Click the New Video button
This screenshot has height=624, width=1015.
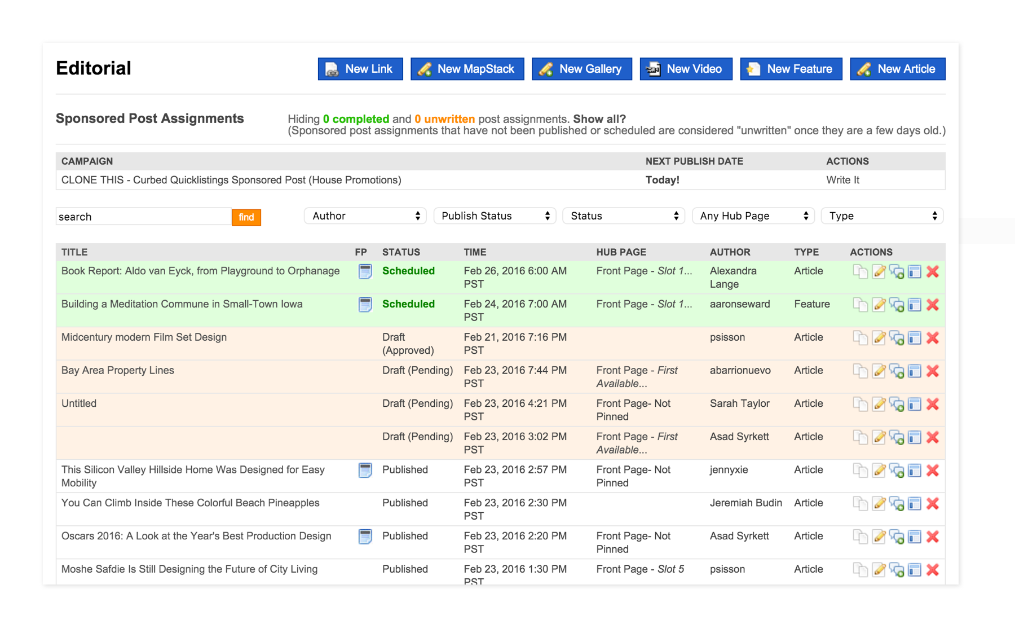coord(686,69)
